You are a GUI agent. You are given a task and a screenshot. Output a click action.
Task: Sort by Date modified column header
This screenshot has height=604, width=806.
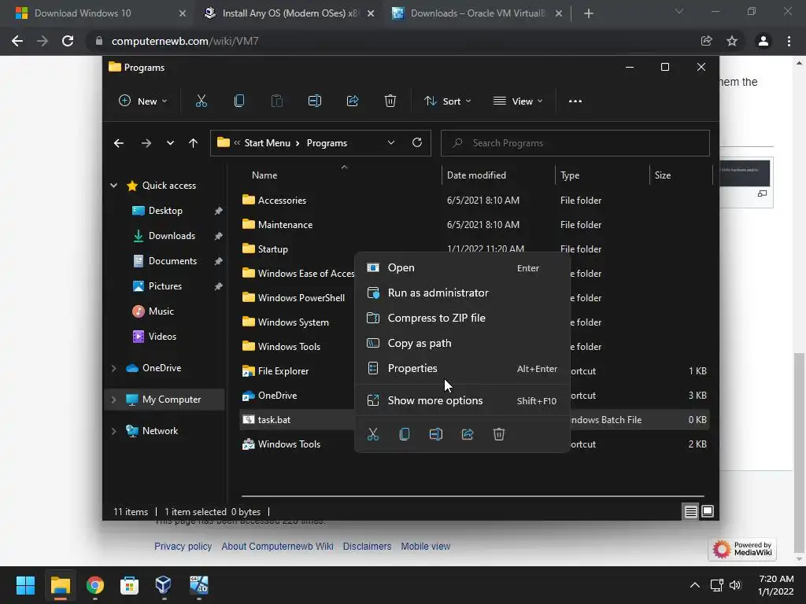[498, 175]
